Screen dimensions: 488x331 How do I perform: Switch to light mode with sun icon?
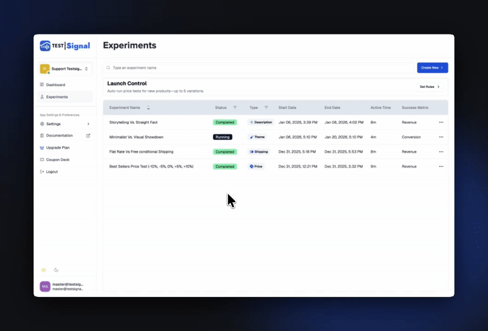click(x=43, y=269)
